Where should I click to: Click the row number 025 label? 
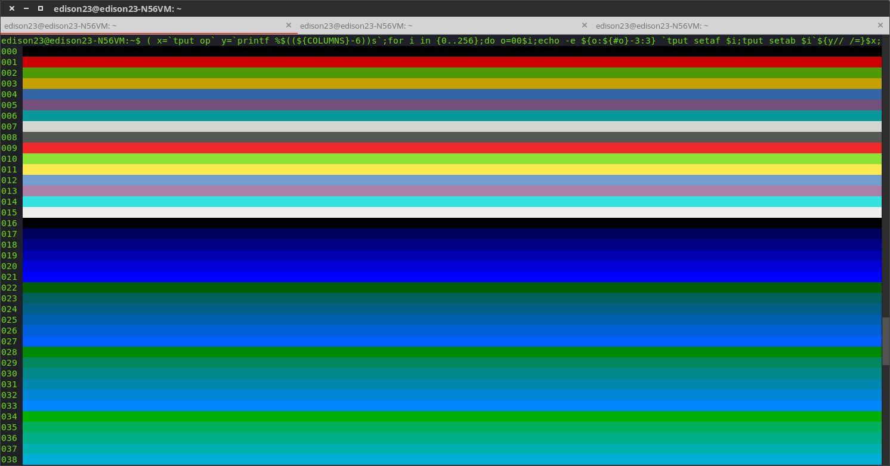pyautogui.click(x=10, y=320)
